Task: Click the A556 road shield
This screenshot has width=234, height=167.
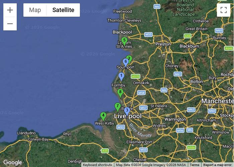Action: (x=191, y=148)
